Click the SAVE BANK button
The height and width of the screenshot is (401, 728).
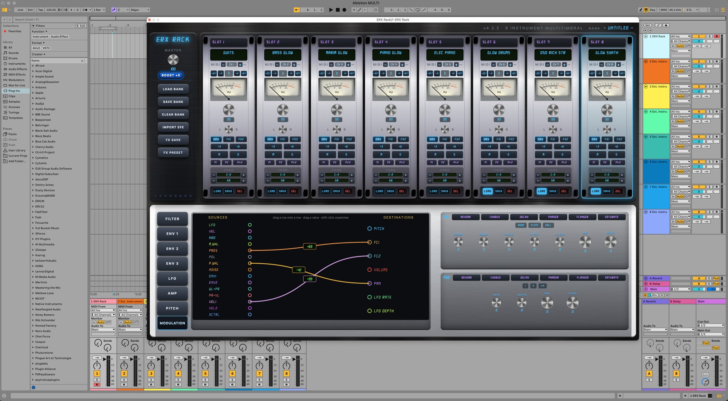click(173, 102)
